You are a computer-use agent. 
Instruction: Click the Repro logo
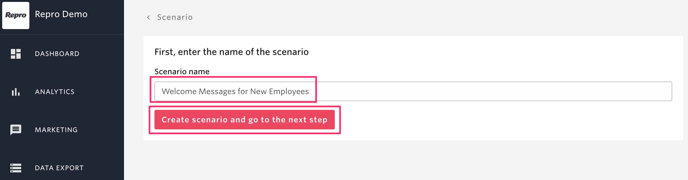[16, 15]
